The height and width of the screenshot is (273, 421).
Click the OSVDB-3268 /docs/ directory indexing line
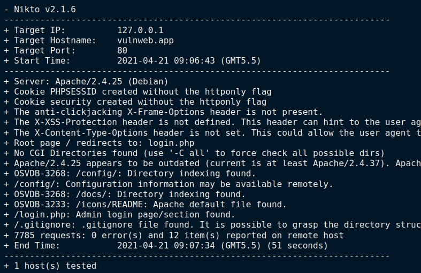[x=125, y=194]
